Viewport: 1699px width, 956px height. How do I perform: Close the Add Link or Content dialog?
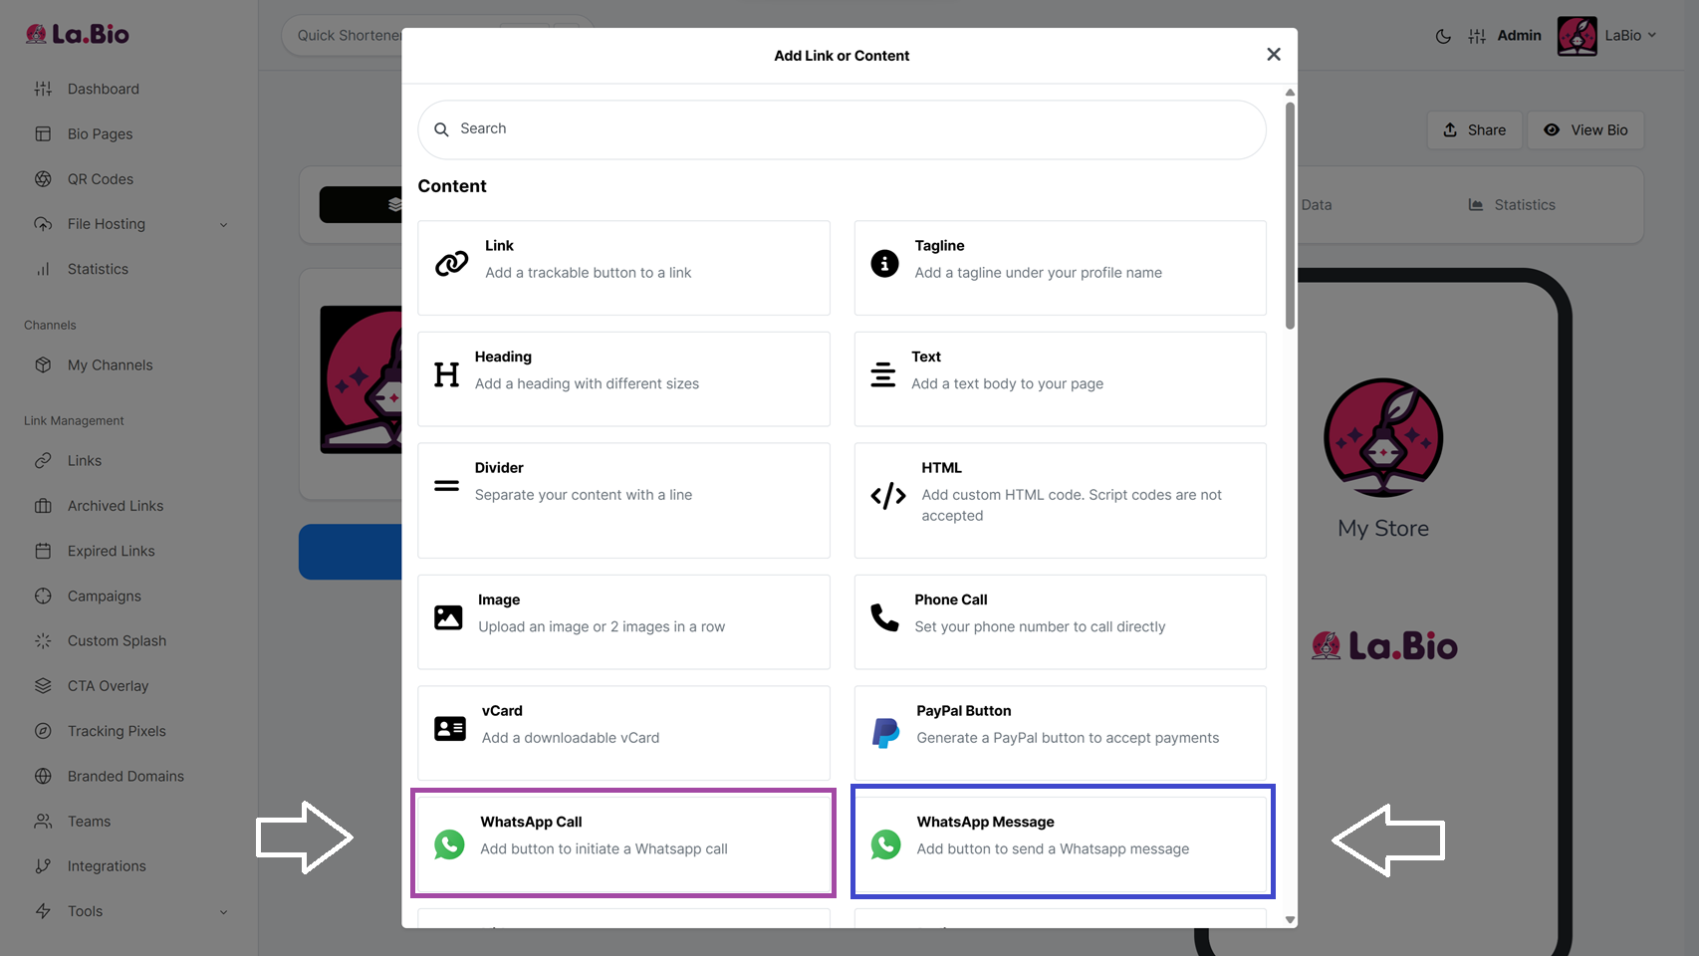click(1273, 55)
